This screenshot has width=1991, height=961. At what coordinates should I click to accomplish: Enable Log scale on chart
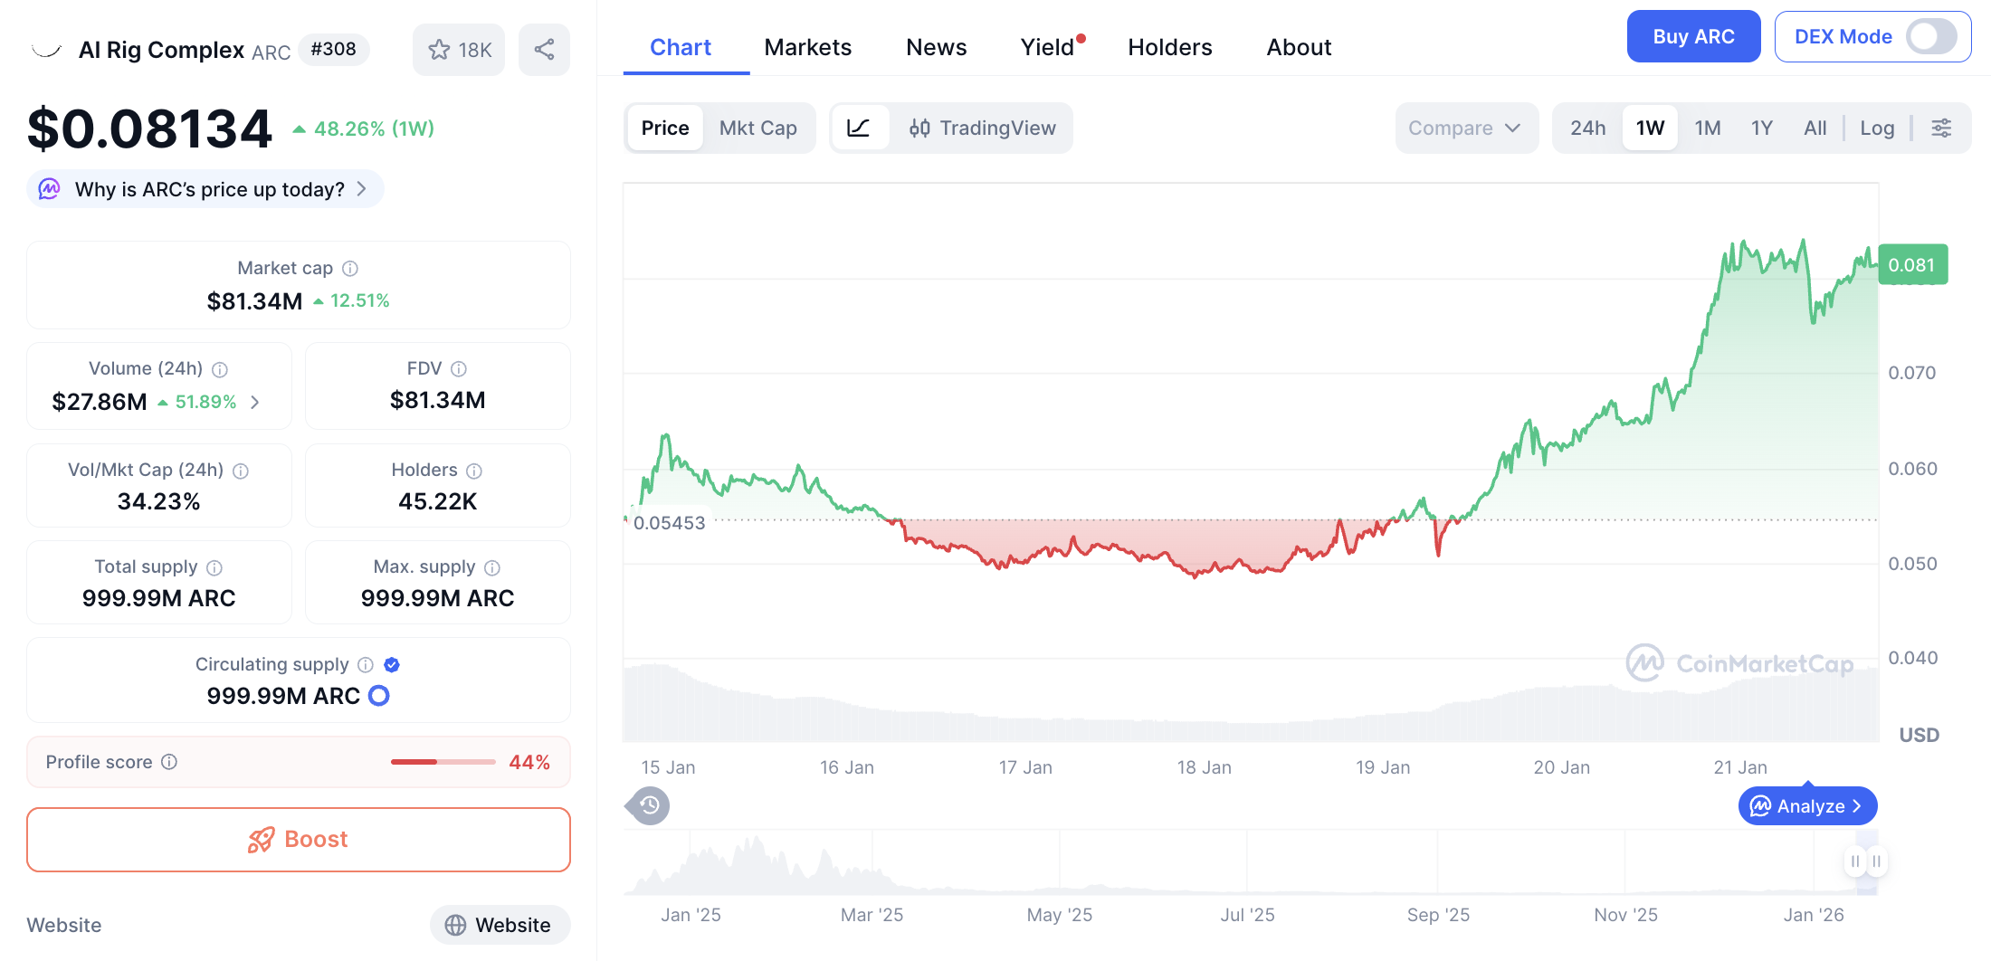(x=1877, y=128)
